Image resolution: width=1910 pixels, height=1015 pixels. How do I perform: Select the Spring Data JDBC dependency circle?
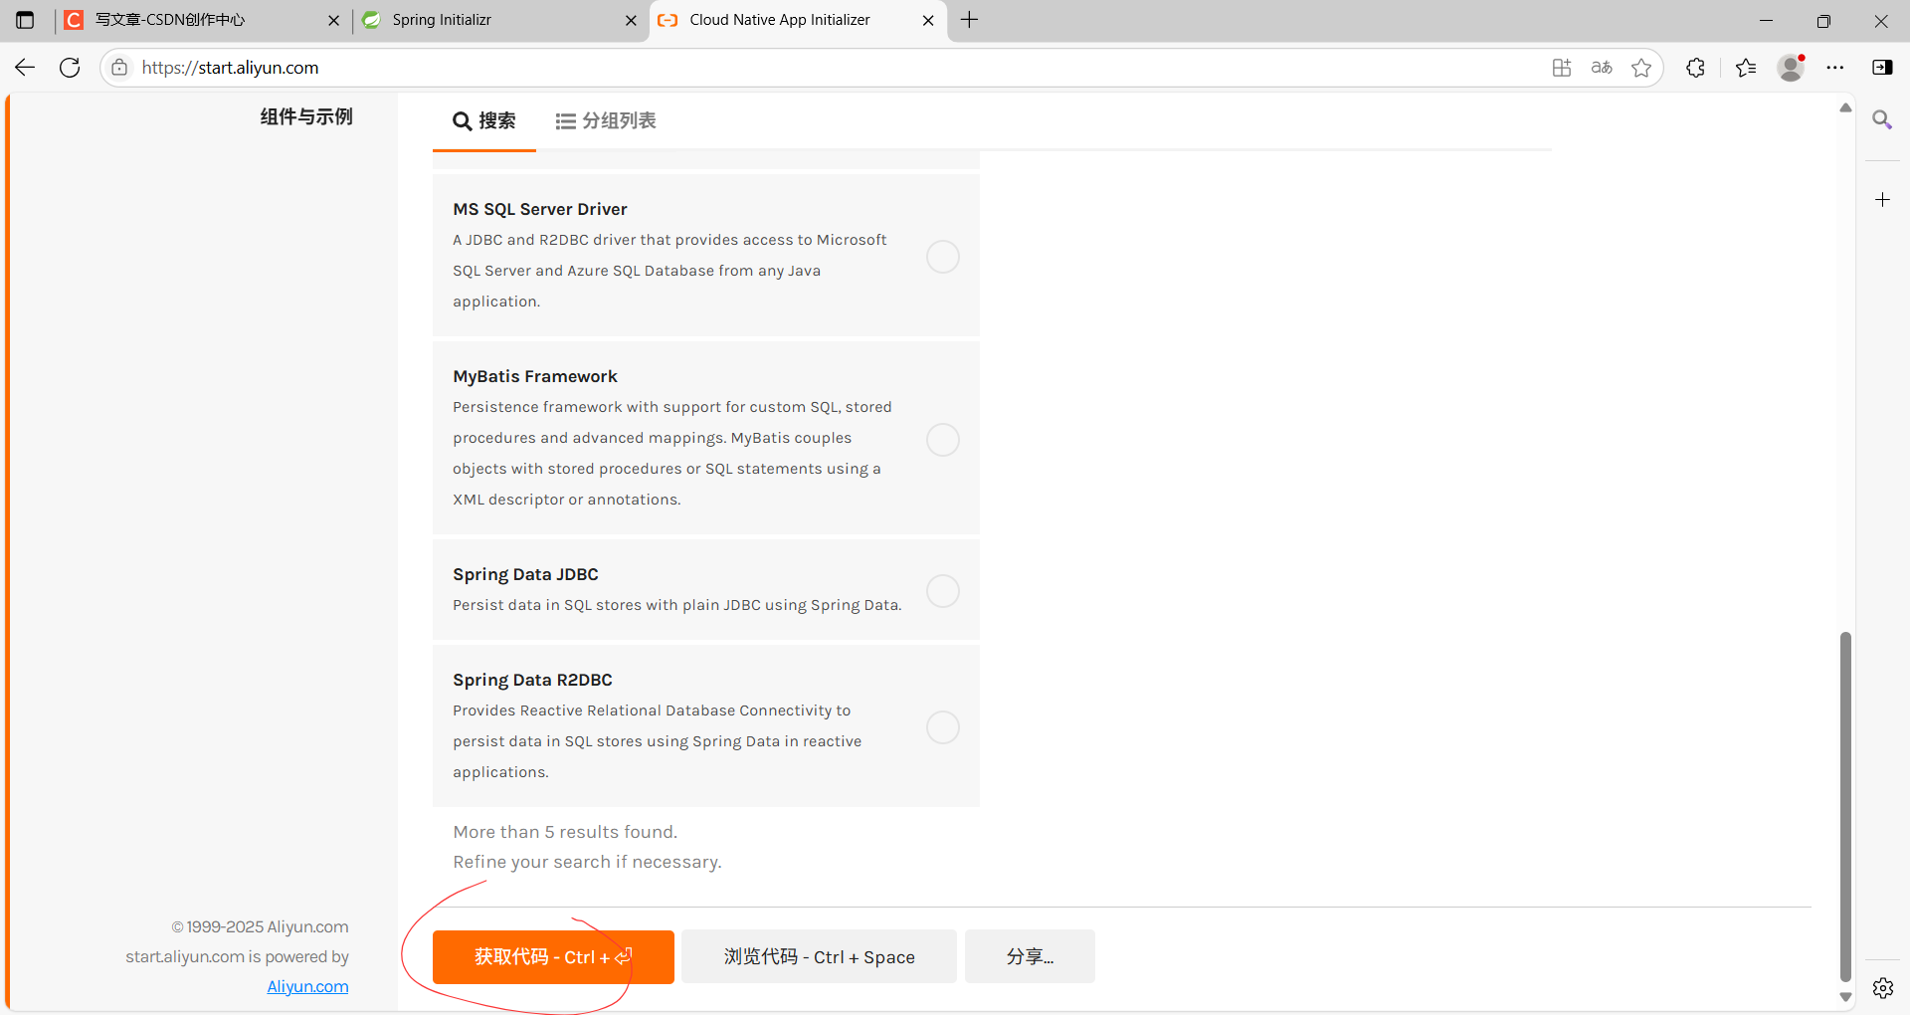(943, 591)
